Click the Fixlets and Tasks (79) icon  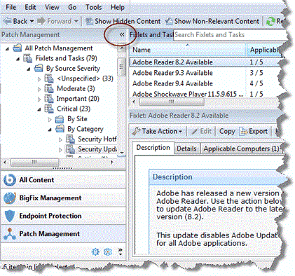tap(28, 58)
